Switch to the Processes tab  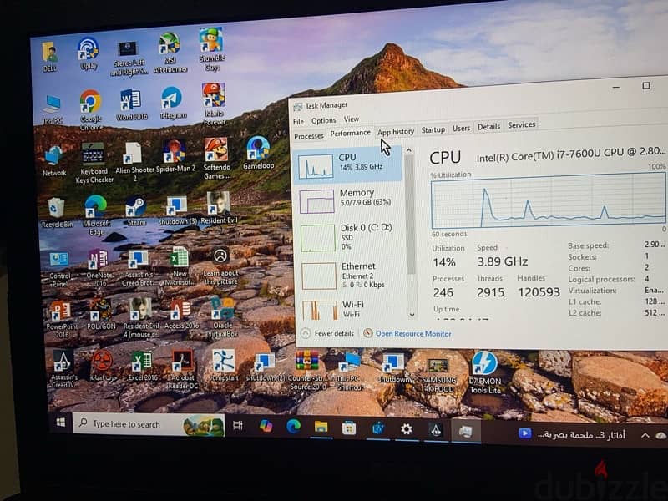pyautogui.click(x=309, y=136)
